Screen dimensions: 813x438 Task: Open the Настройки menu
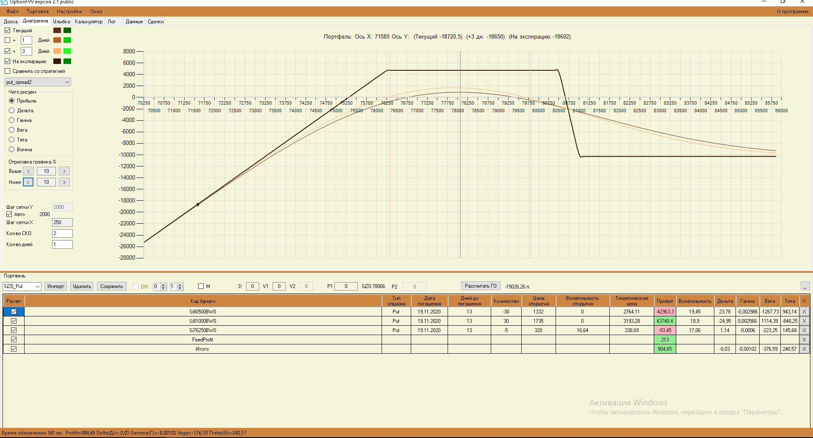(69, 11)
